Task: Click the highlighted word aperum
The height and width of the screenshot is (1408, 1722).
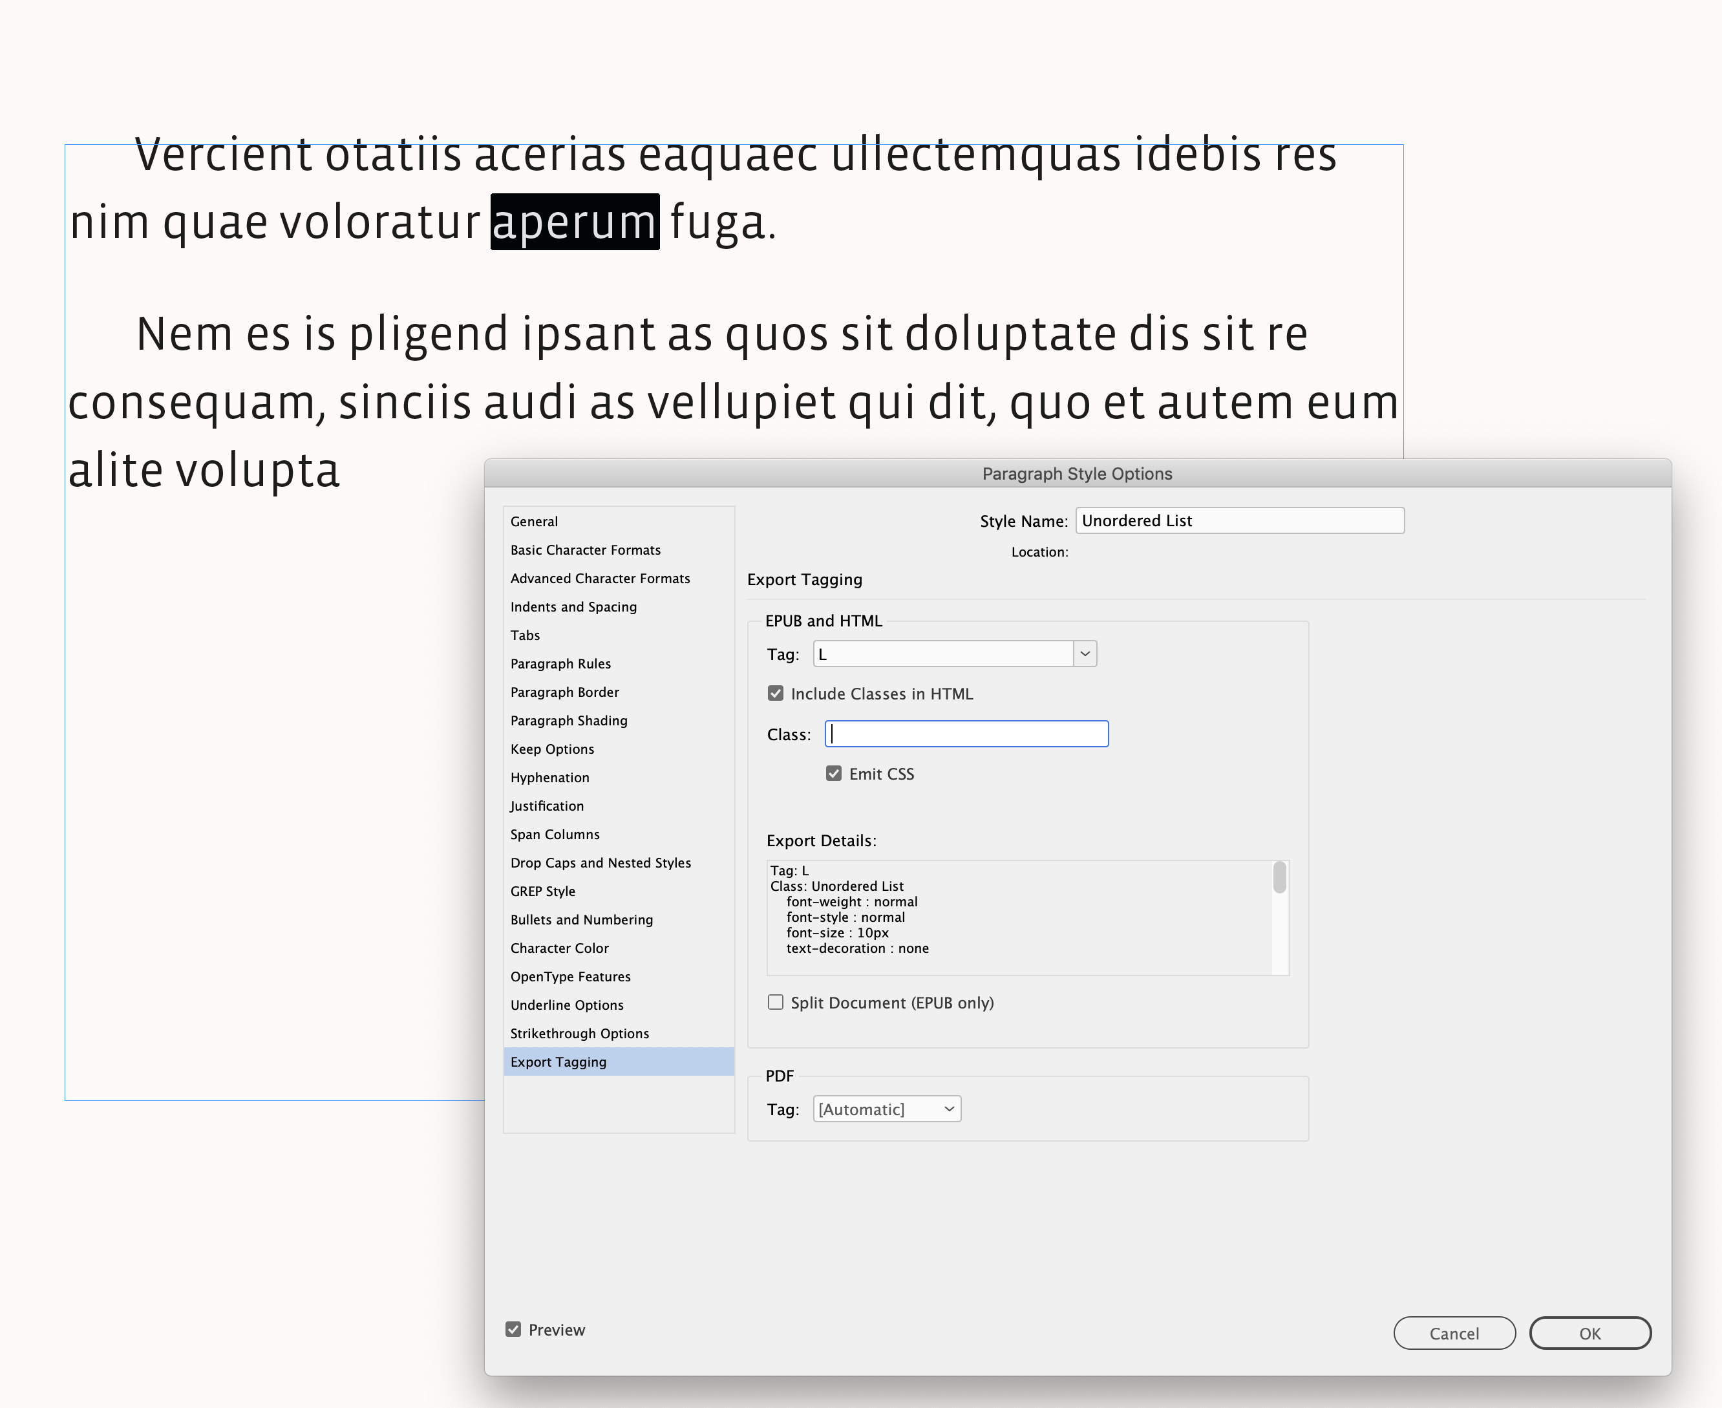Action: click(574, 222)
